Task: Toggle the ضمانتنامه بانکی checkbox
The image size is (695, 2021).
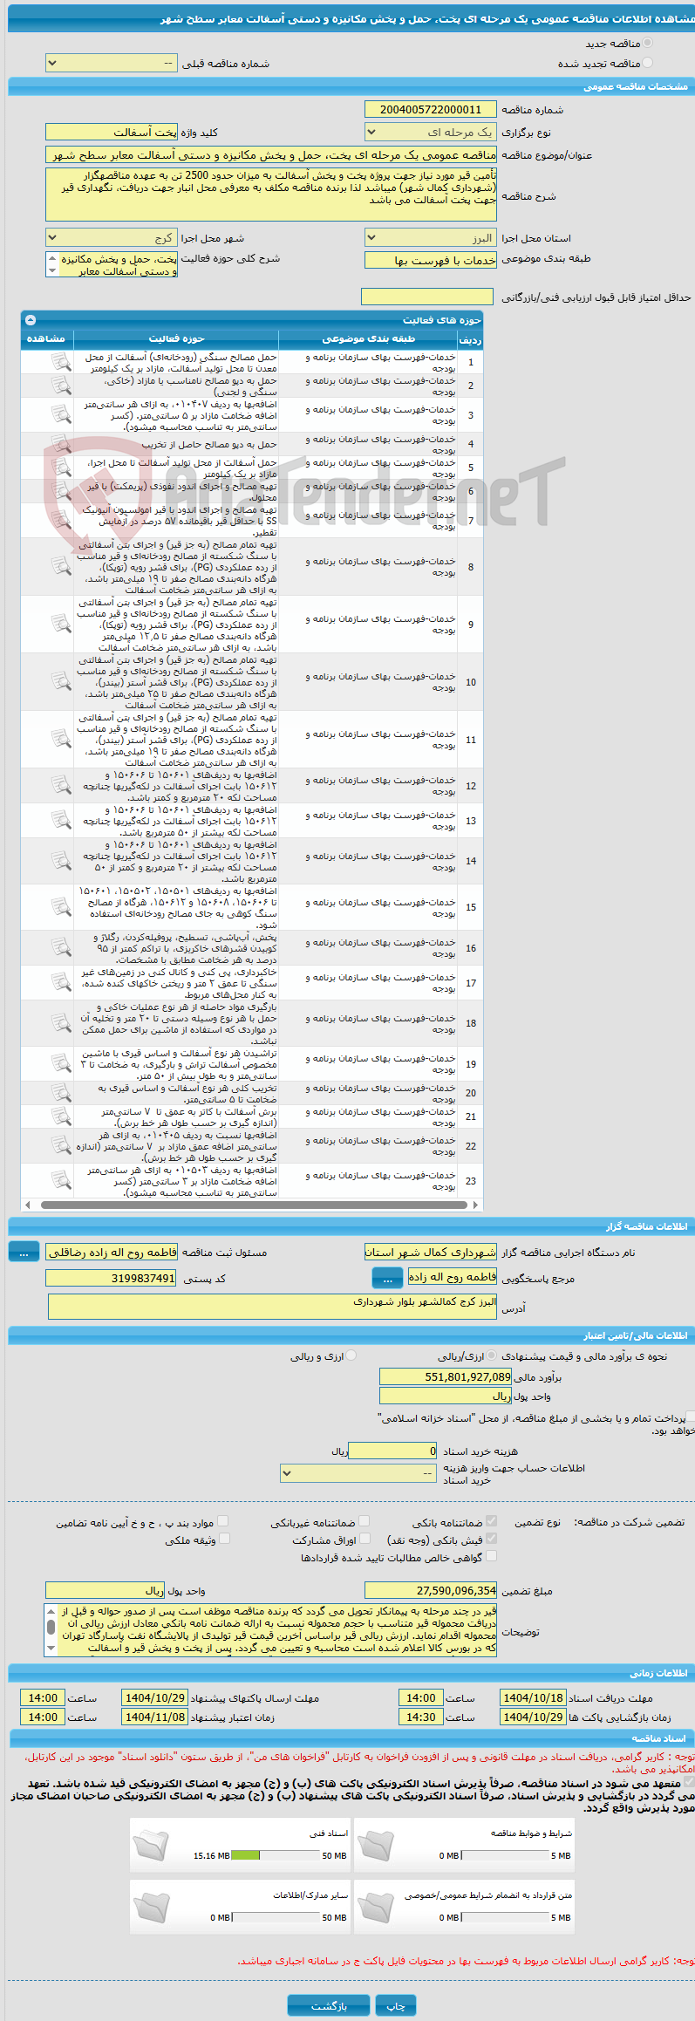Action: tap(491, 1521)
